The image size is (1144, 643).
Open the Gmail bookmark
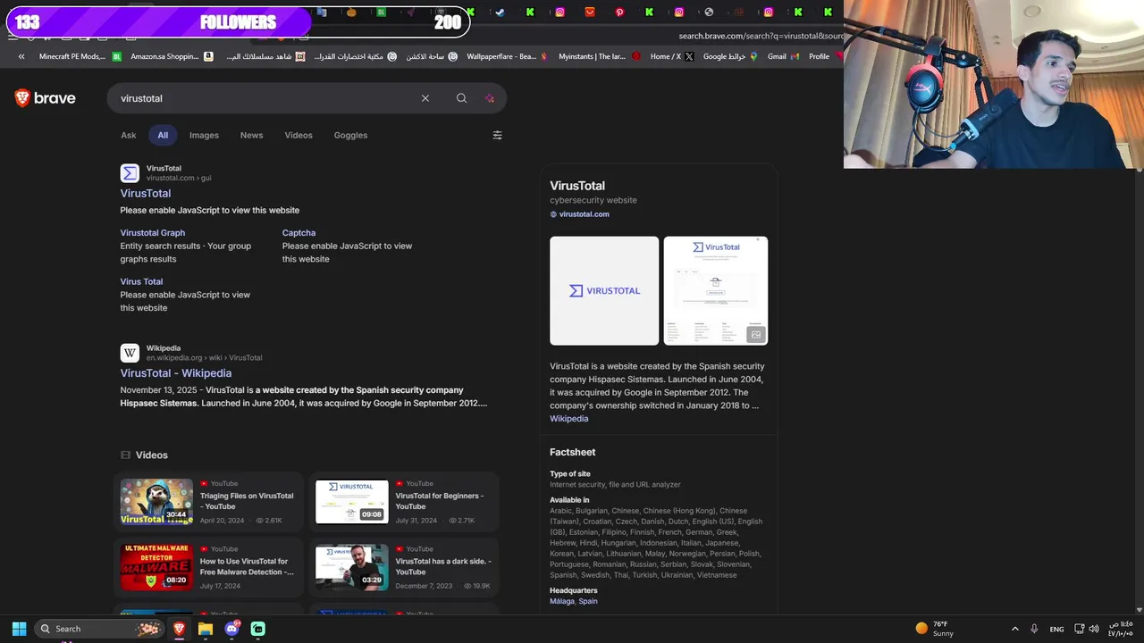pyautogui.click(x=783, y=56)
